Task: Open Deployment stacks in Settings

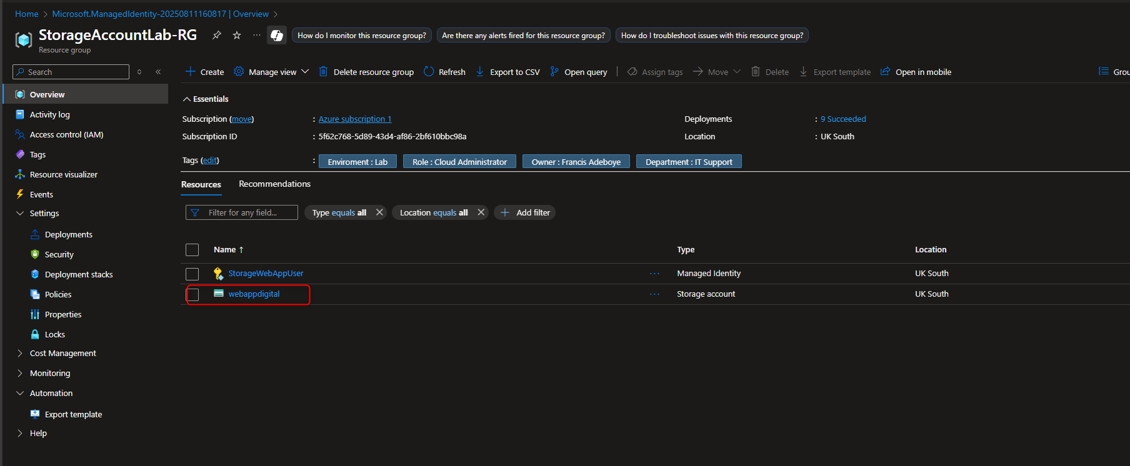Action: click(79, 275)
